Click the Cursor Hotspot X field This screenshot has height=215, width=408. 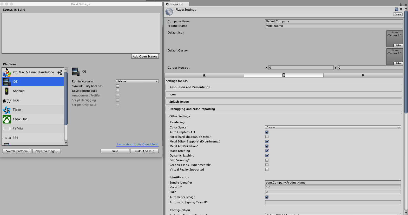click(x=301, y=68)
